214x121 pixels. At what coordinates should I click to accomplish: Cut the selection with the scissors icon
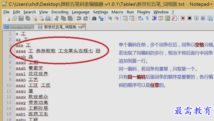pyautogui.click(x=57, y=18)
